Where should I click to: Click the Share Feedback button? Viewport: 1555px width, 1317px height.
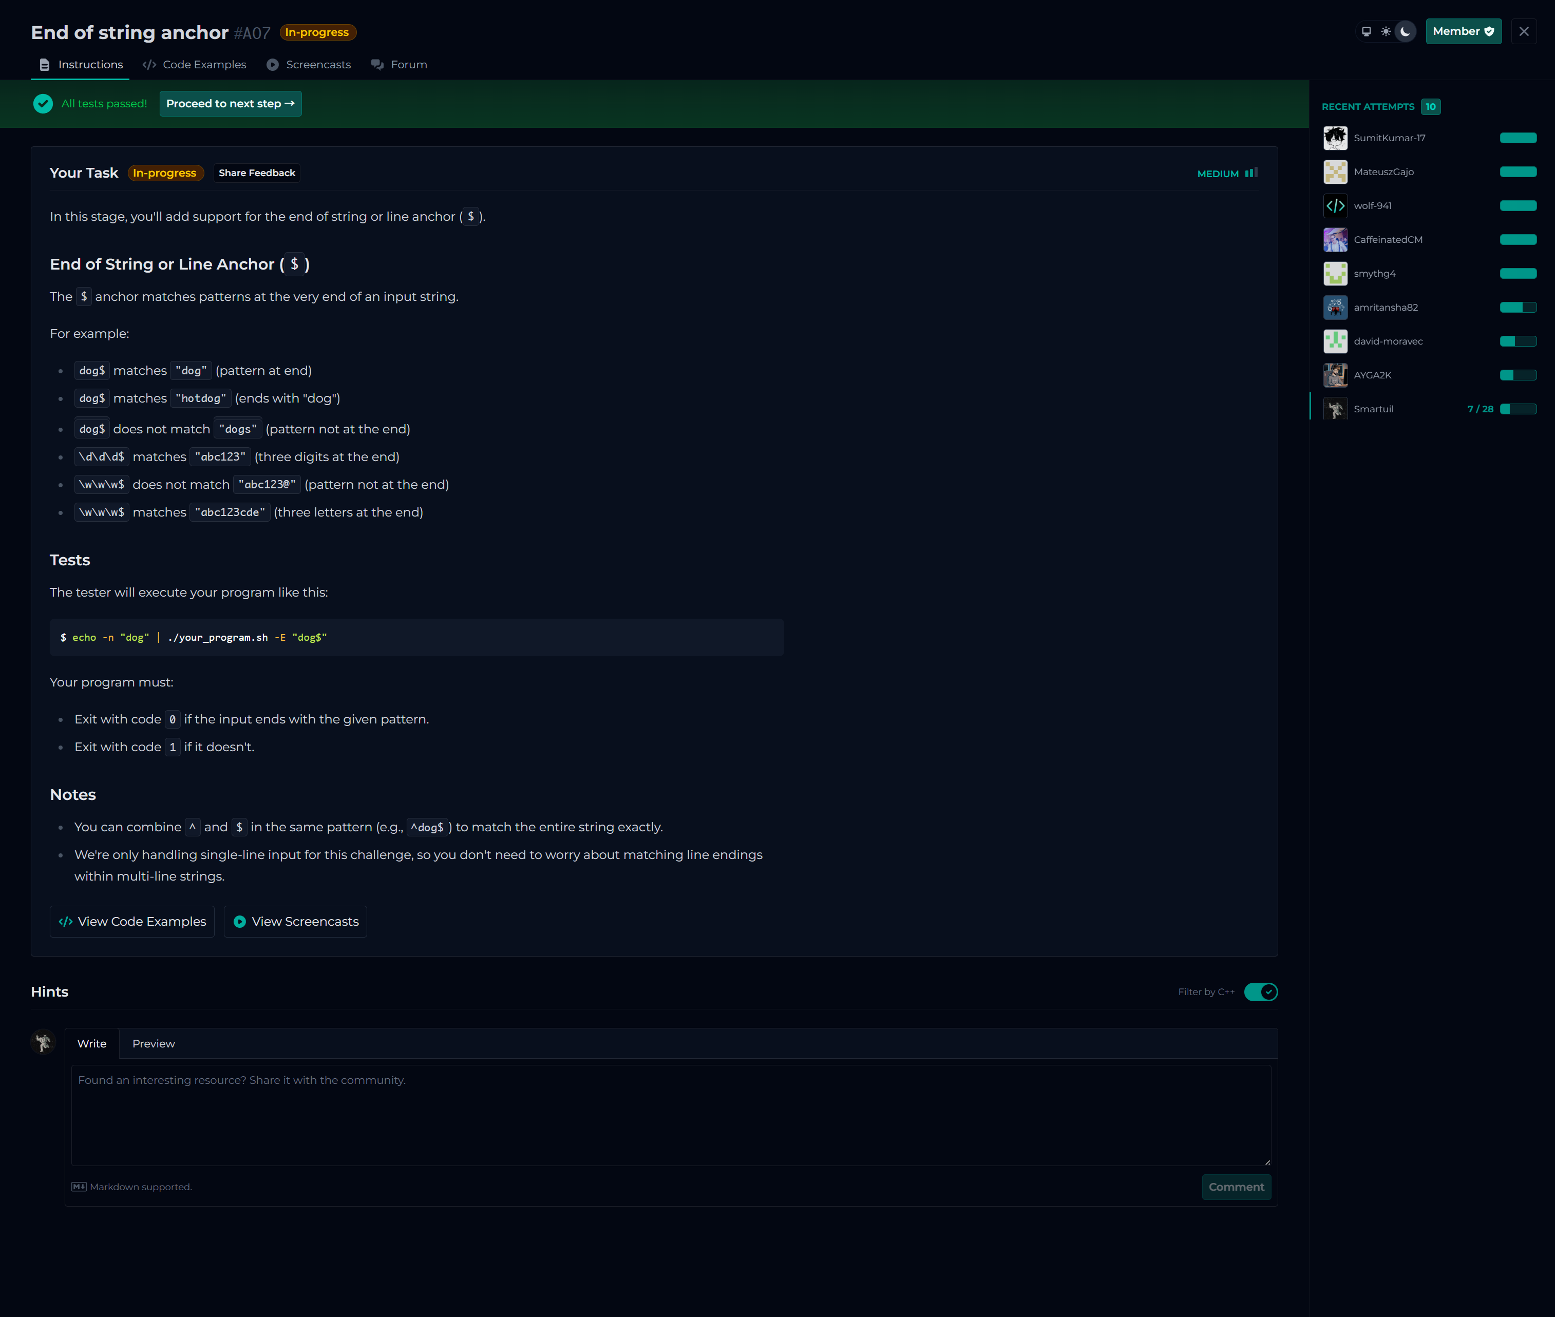click(x=257, y=173)
